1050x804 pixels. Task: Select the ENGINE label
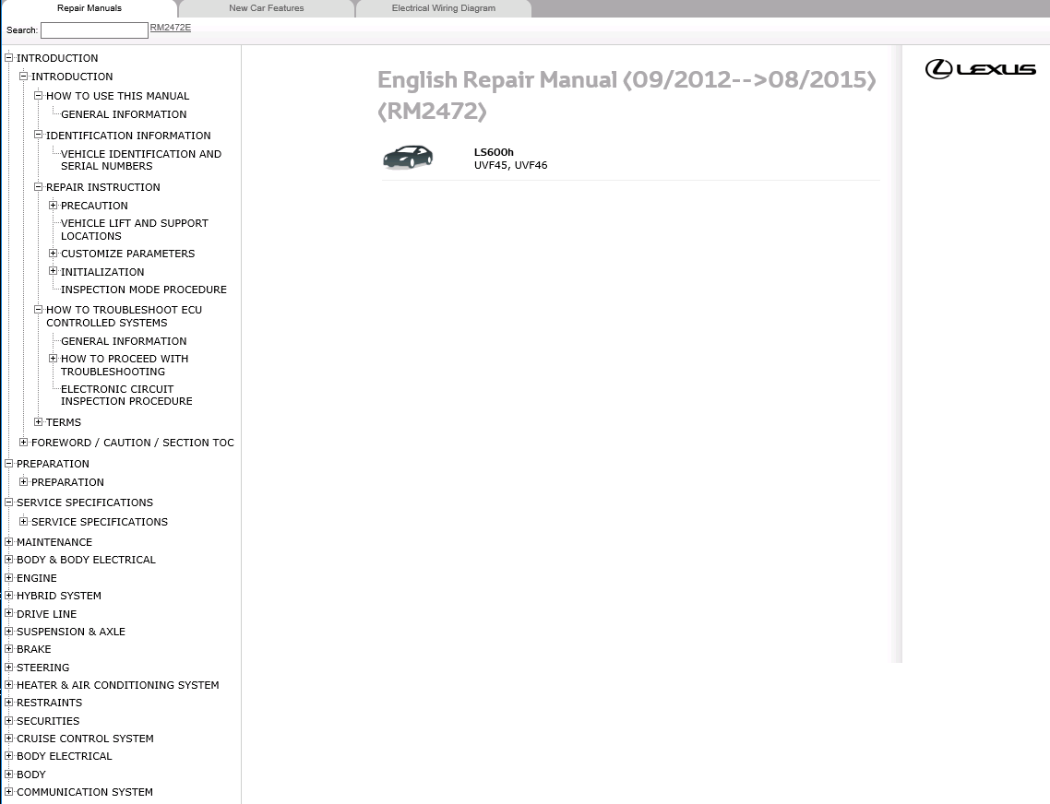point(37,578)
